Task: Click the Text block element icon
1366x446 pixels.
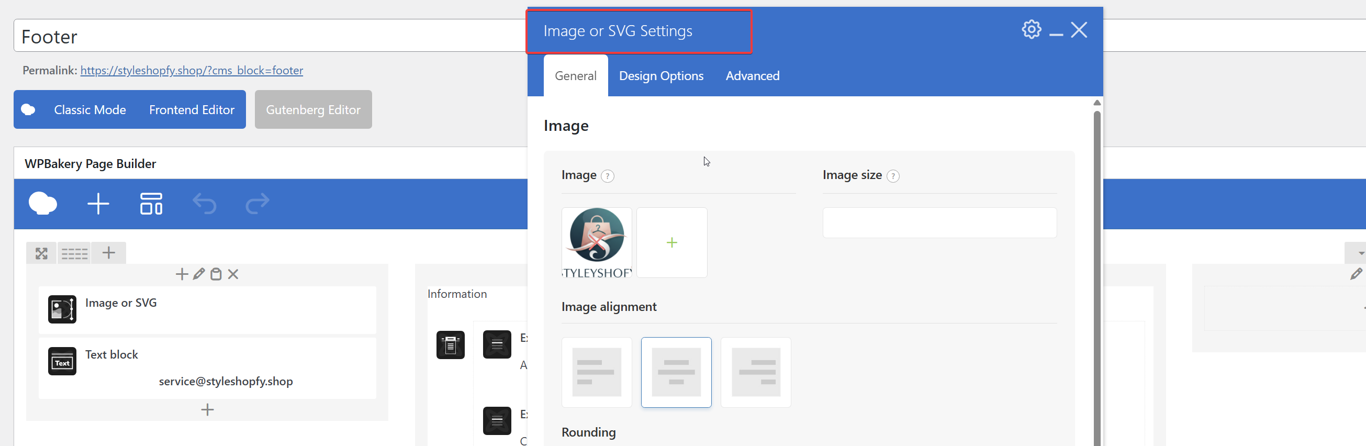Action: click(62, 361)
